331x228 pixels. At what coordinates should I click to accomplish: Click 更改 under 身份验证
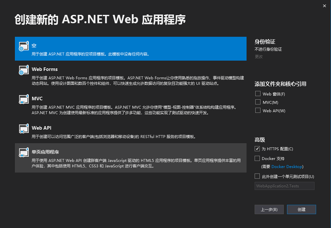tap(259, 56)
